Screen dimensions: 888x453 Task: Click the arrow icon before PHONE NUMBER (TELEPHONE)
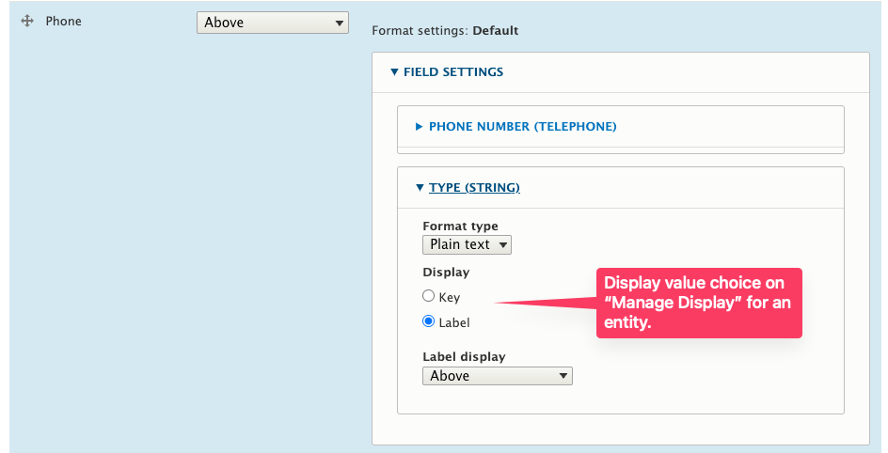[420, 127]
